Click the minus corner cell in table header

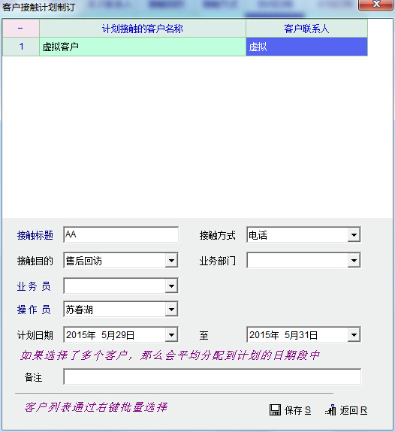click(21, 29)
